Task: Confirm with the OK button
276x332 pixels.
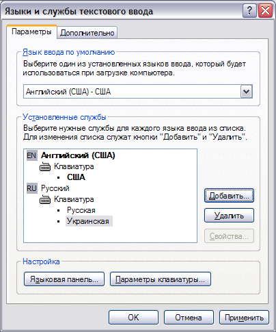Action: [133, 318]
